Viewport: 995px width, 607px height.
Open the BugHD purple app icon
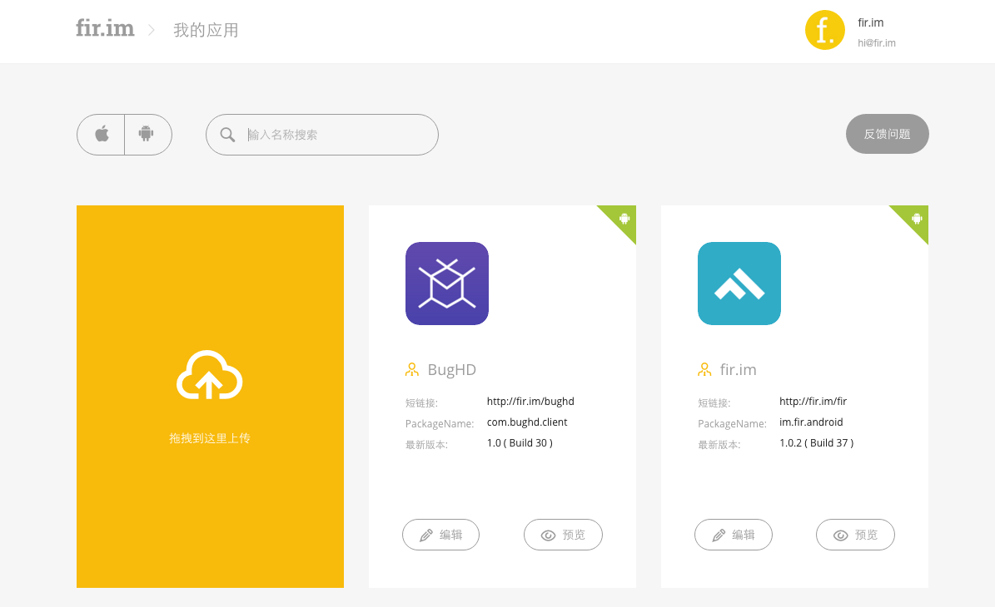coord(447,284)
